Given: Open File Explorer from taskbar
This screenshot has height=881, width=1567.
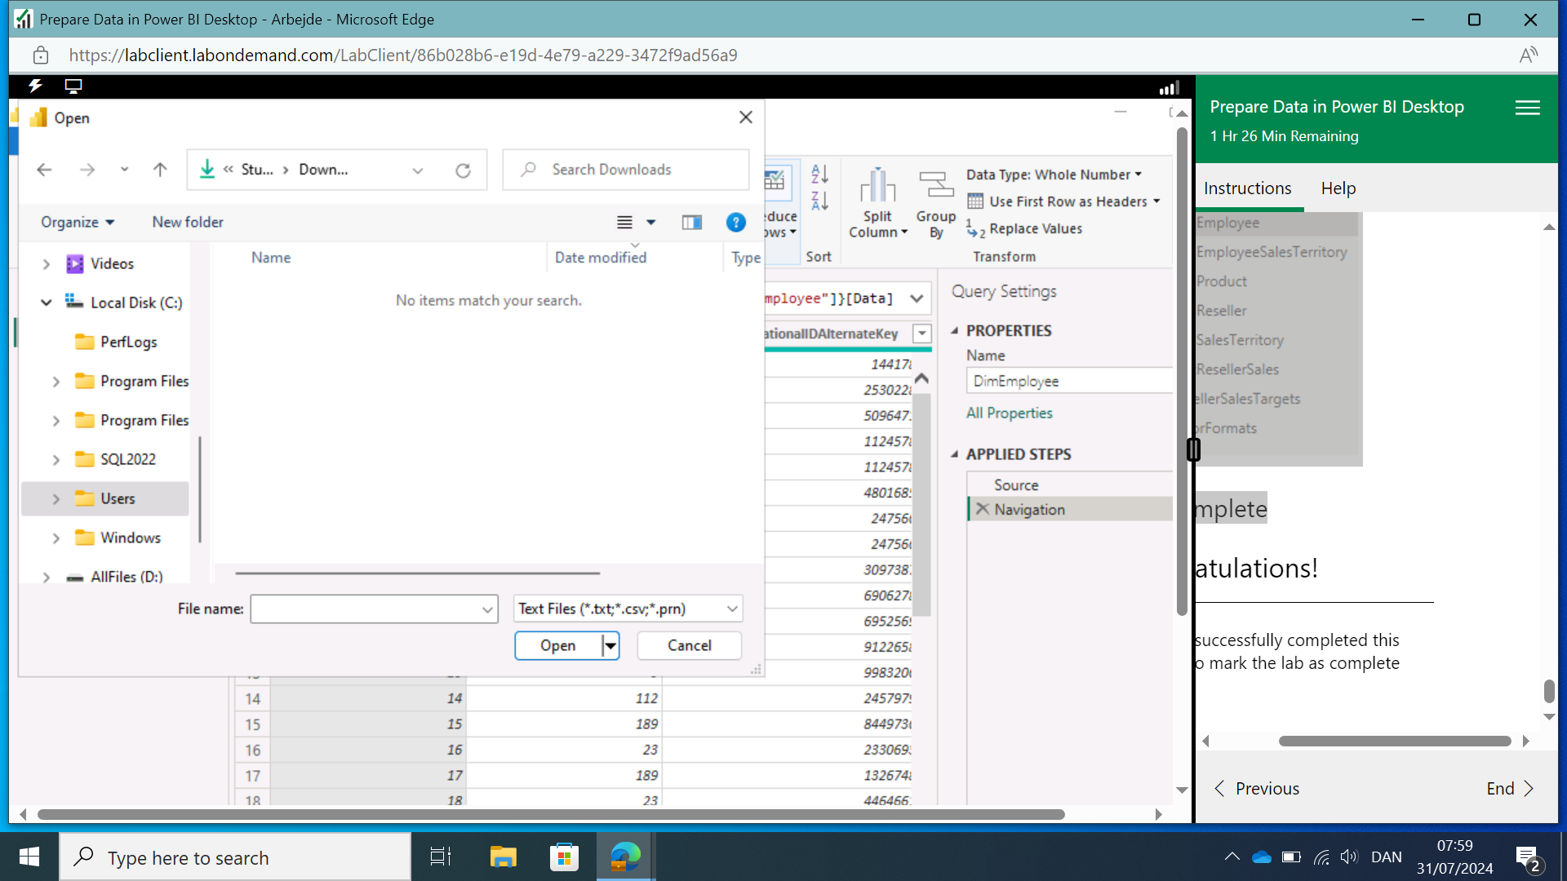Looking at the screenshot, I should pyautogui.click(x=503, y=857).
